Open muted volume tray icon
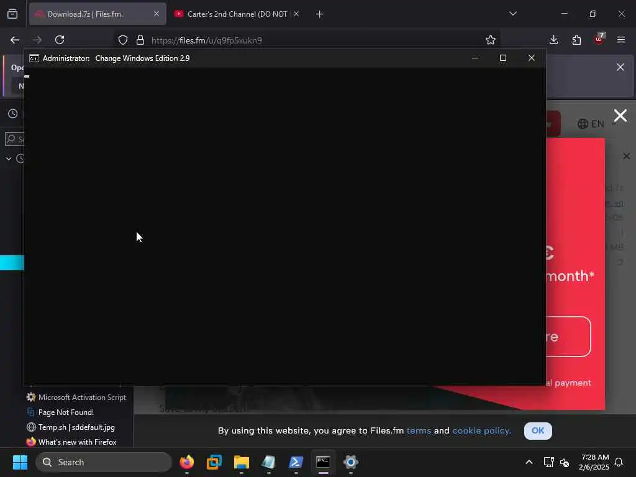 point(565,462)
